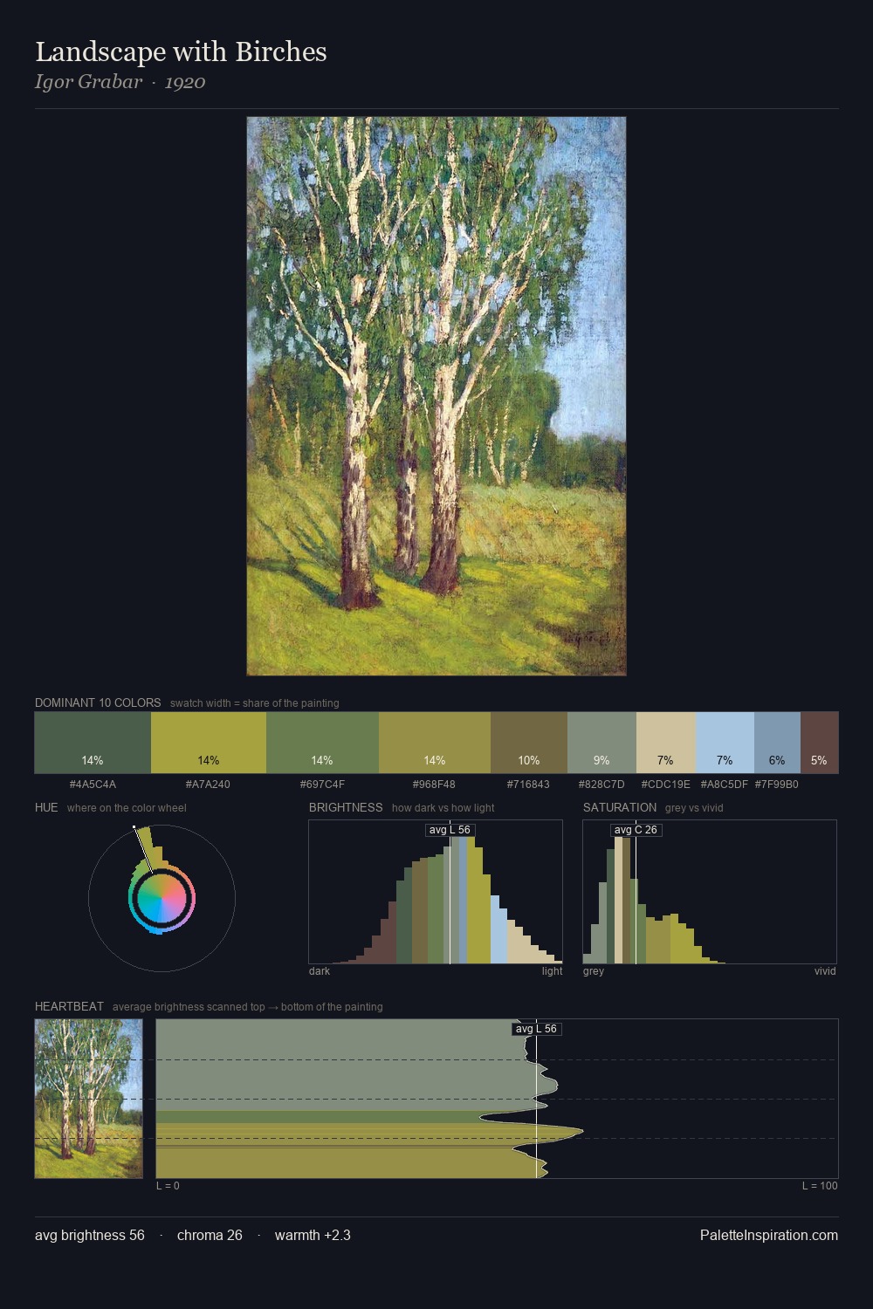873x1309 pixels.
Task: Click the HUE section heading
Action: click(46, 807)
